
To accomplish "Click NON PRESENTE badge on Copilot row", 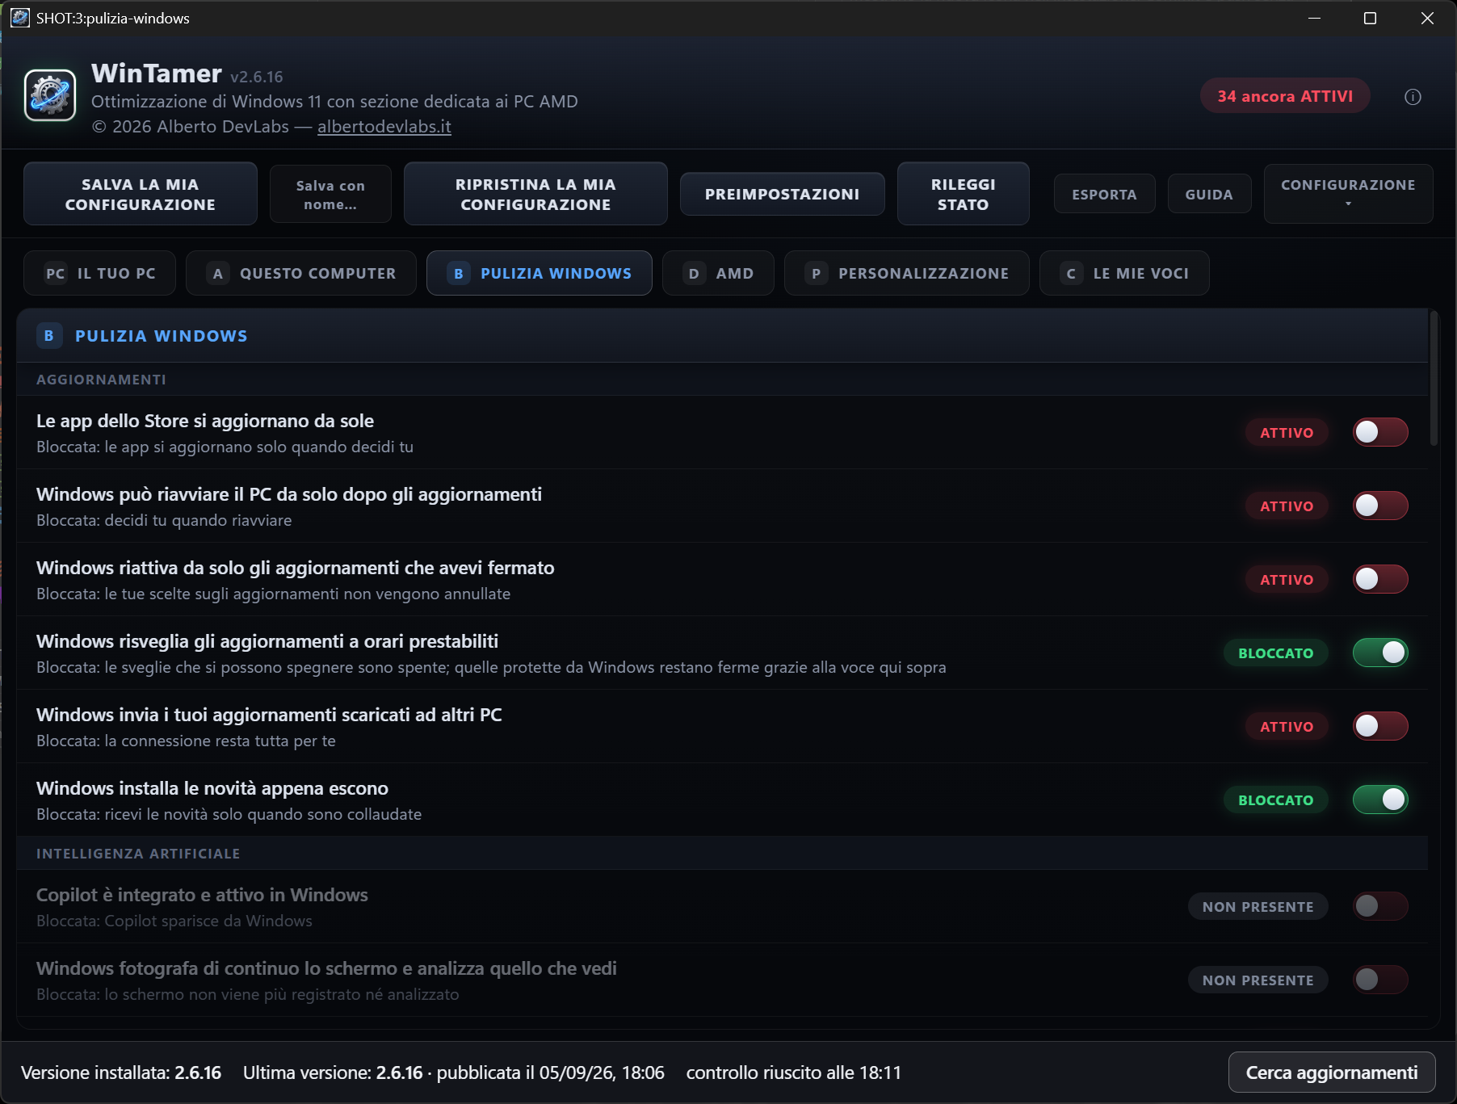I will [x=1258, y=906].
